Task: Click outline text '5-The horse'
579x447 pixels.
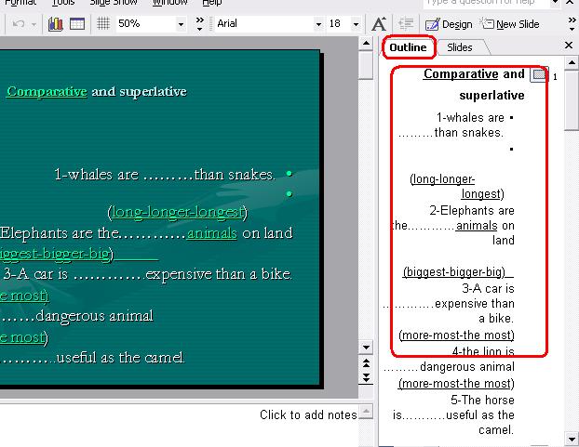Action: coord(482,400)
